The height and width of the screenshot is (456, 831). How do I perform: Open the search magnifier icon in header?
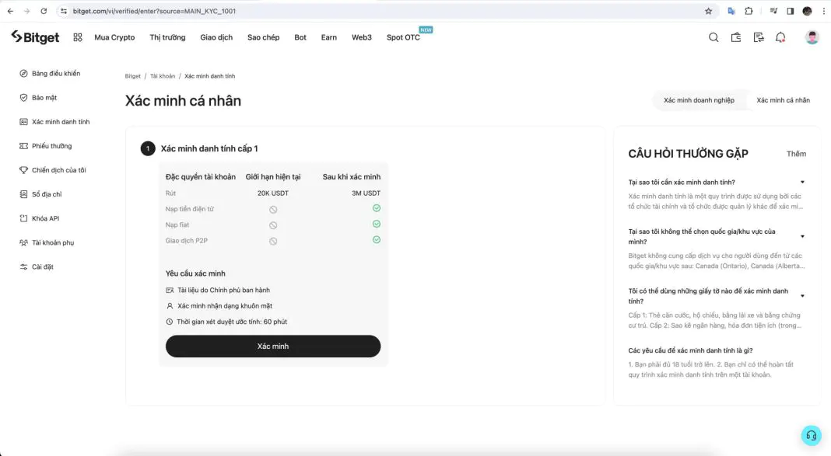[714, 37]
